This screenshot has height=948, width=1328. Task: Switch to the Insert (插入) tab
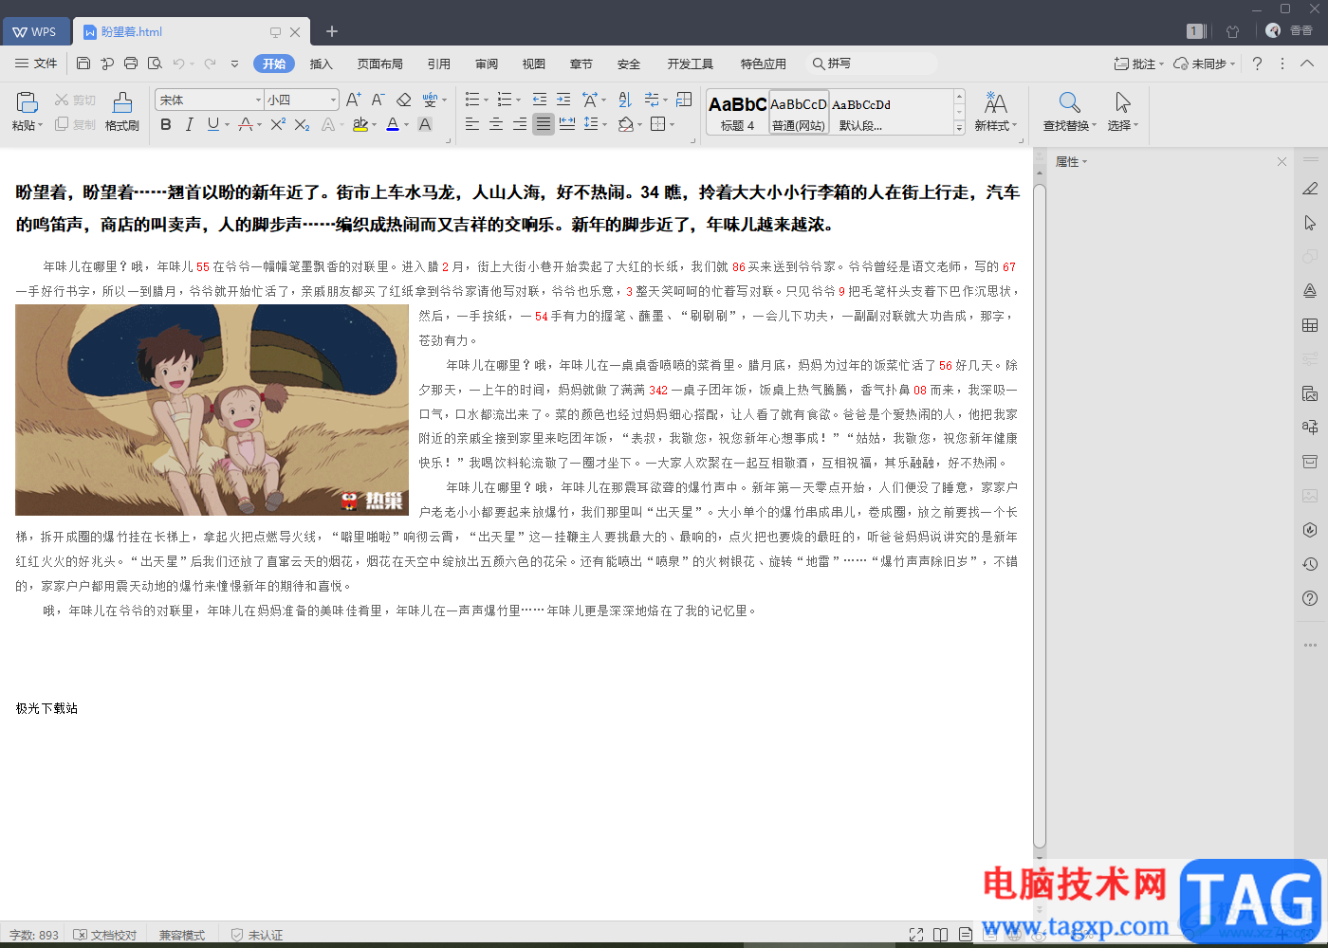[322, 64]
